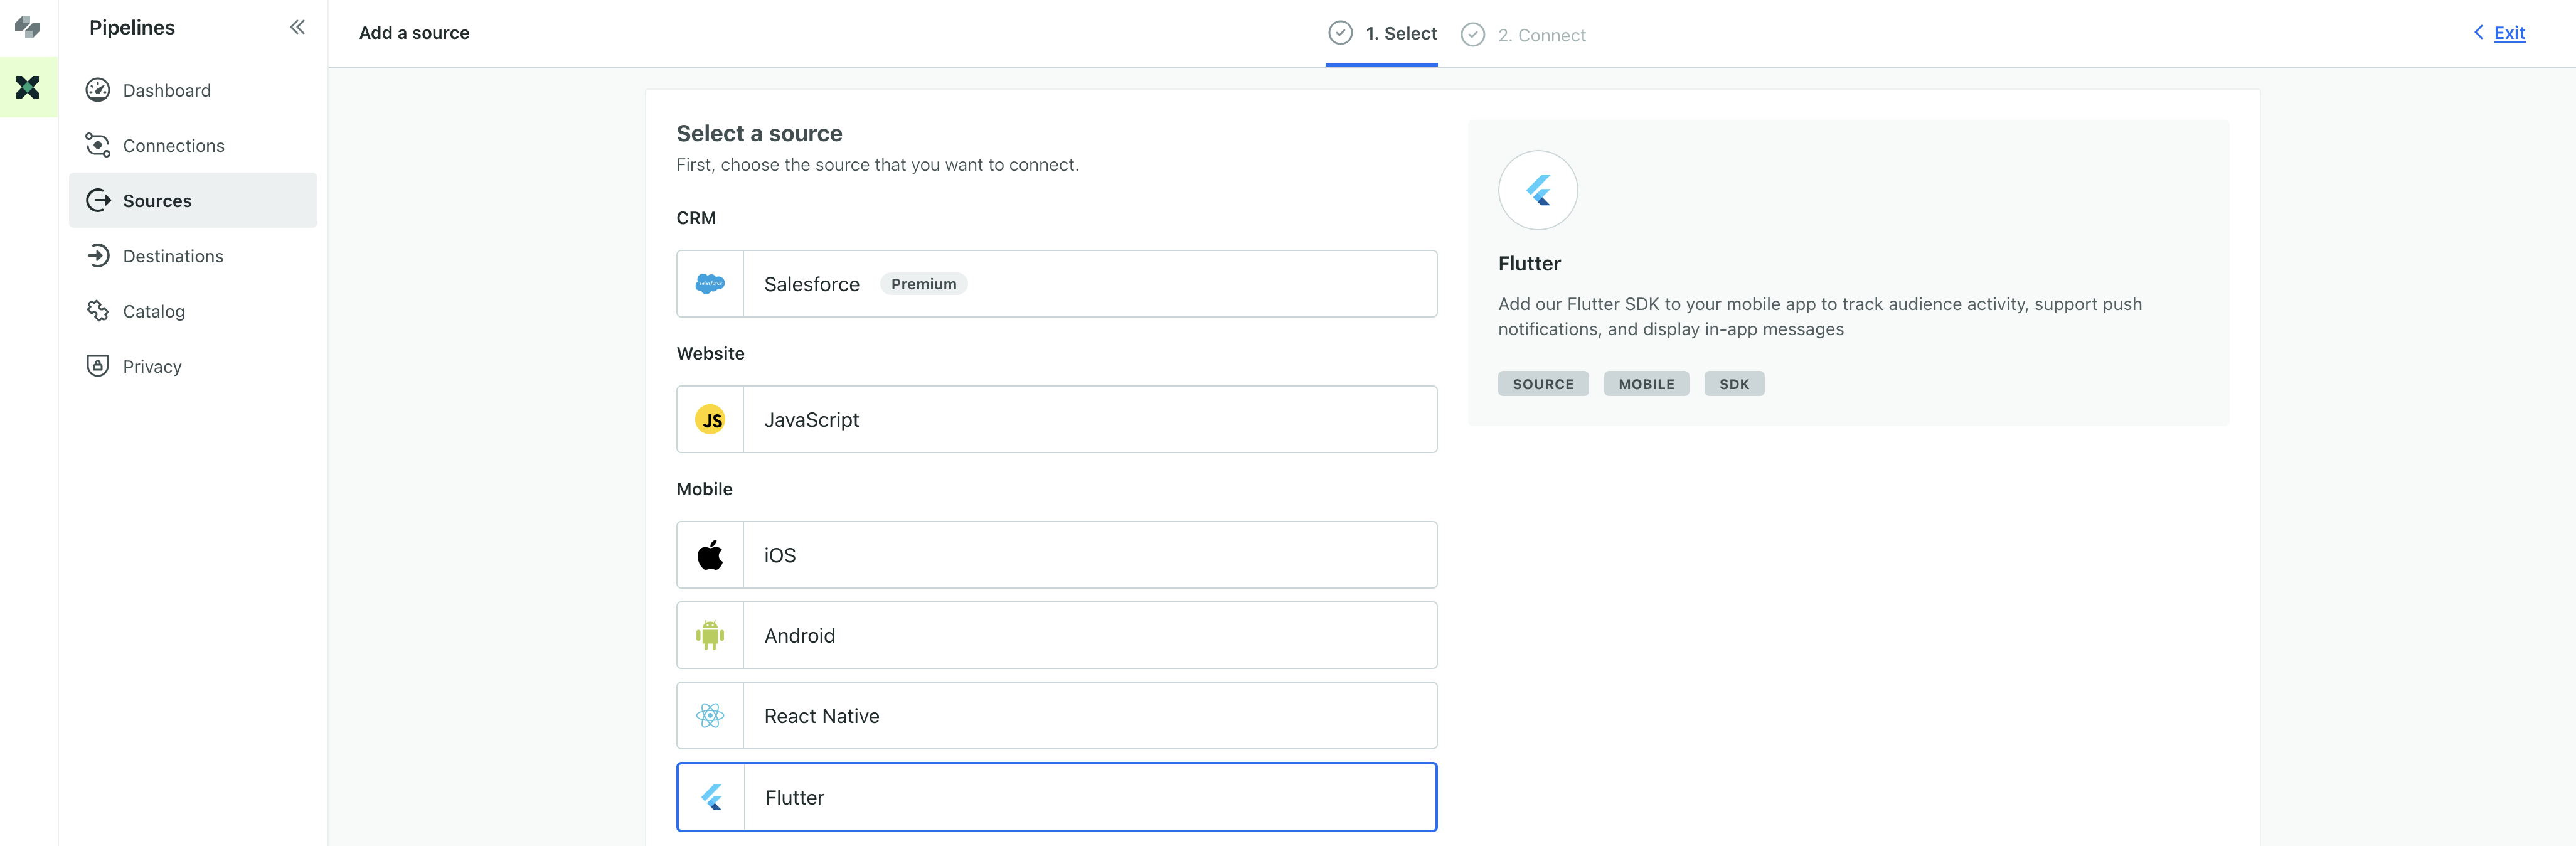Click the Connections icon in sidebar
The image size is (2576, 846).
click(98, 145)
